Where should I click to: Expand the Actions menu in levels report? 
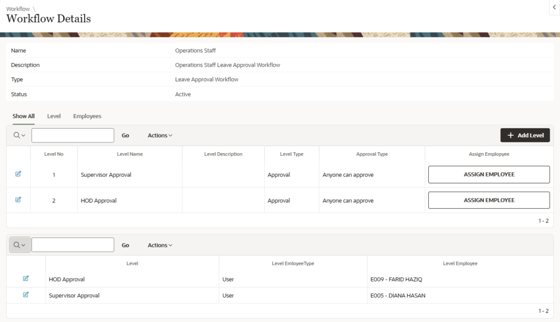pos(160,135)
